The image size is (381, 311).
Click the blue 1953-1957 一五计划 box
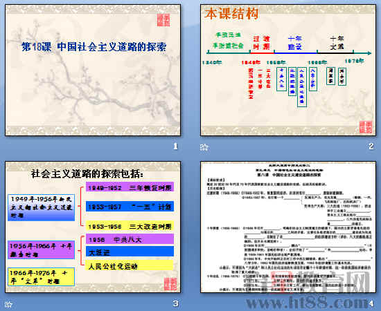click(x=130, y=206)
